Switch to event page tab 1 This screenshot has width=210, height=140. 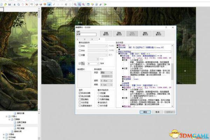pos(78,39)
